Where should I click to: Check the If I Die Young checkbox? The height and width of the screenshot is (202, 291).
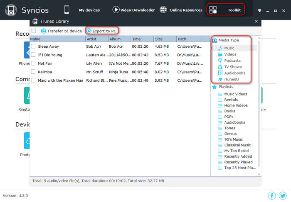coord(33,55)
